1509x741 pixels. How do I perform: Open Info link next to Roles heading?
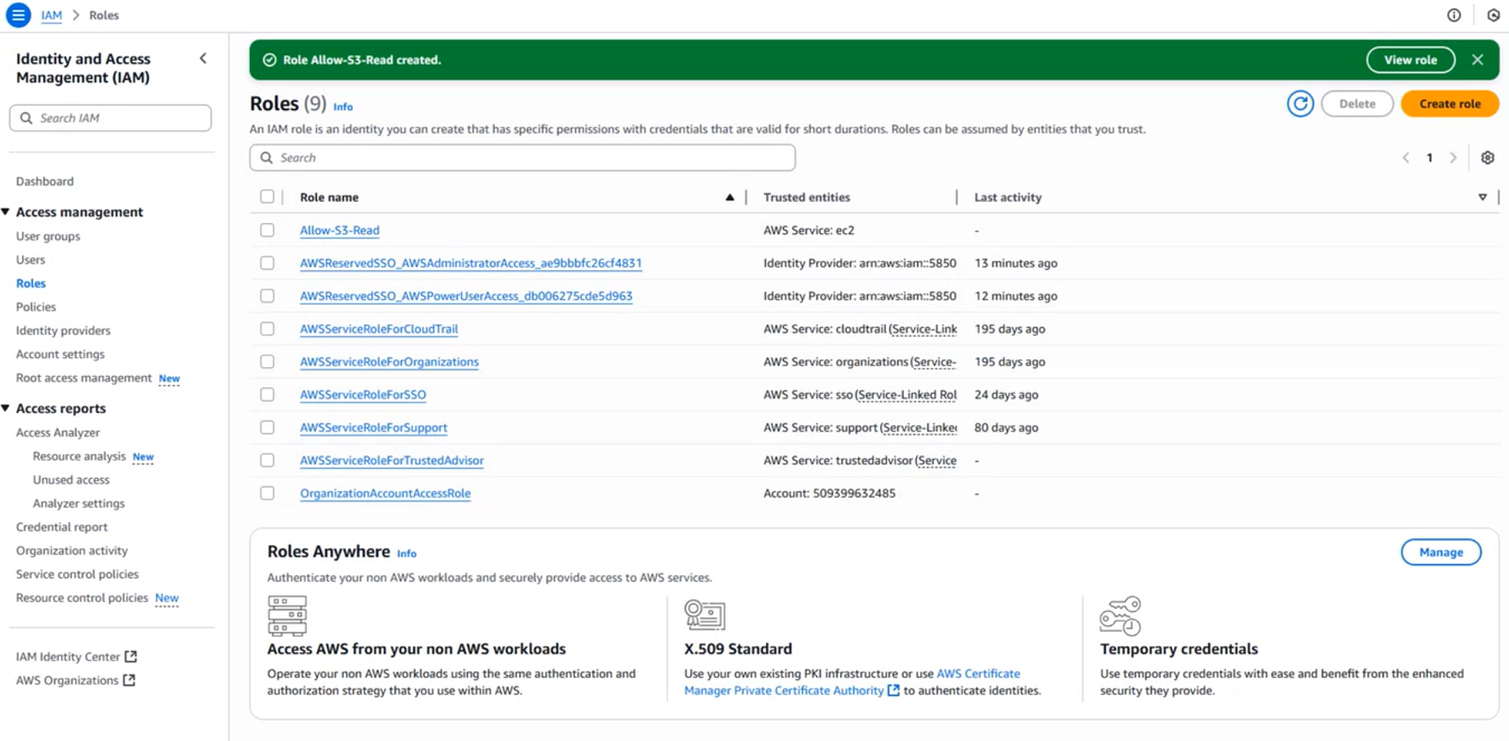point(343,106)
